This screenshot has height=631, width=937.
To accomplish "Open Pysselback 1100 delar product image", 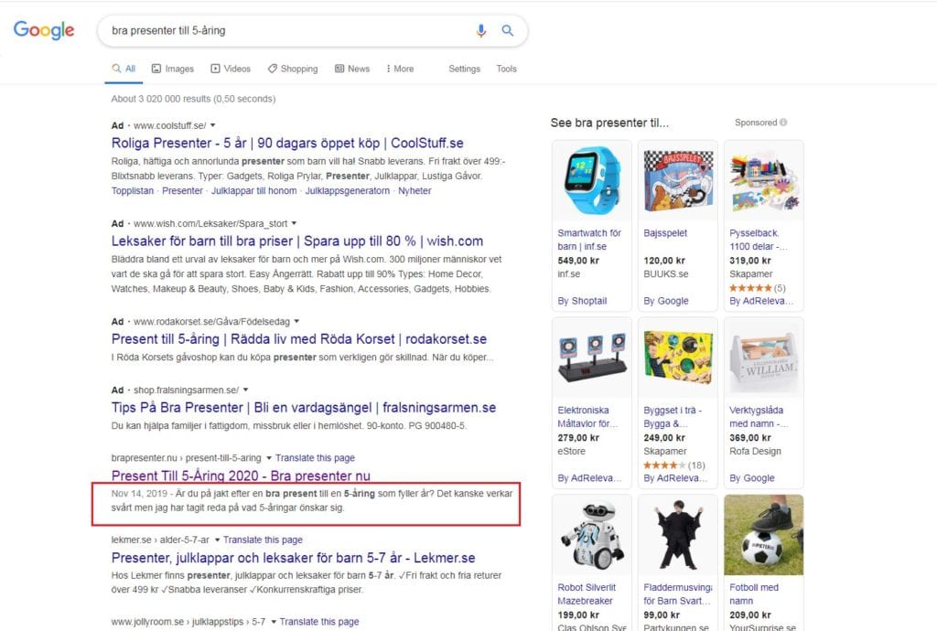I will coord(764,181).
